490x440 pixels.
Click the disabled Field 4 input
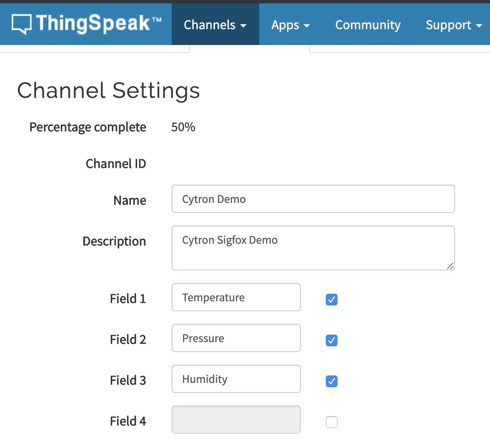tap(236, 420)
